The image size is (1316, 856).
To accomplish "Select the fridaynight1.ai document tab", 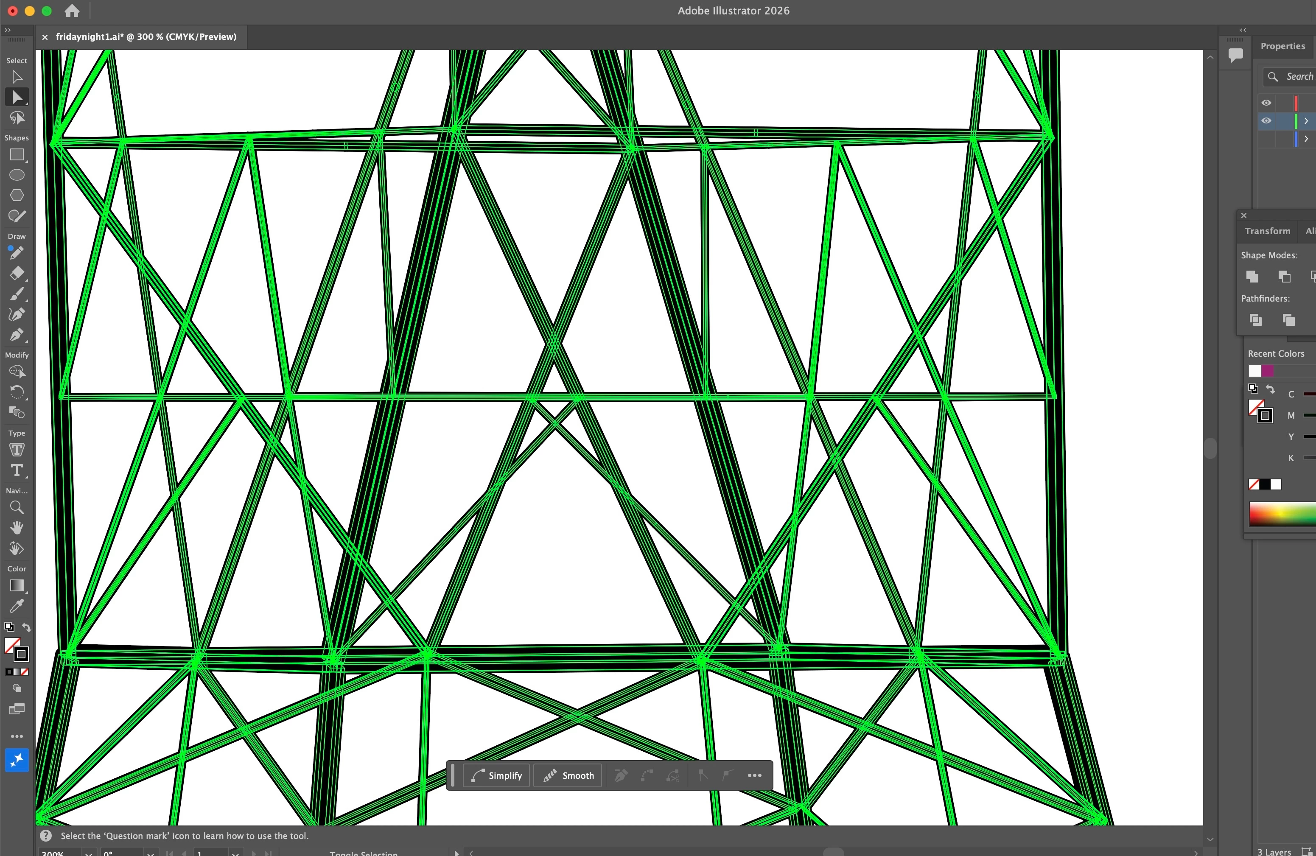I will pos(146,37).
